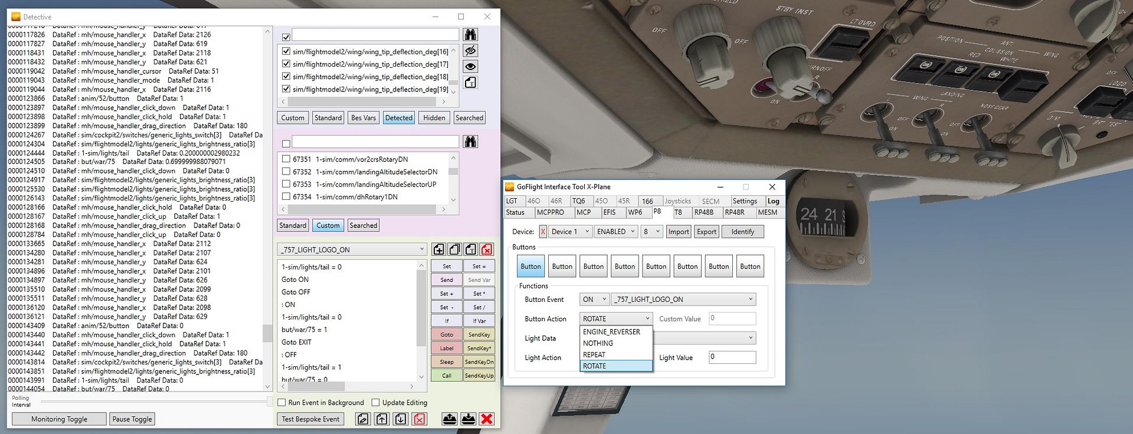The height and width of the screenshot is (434, 1133).
Task: Toggle select-all checkbox above DataRef list
Action: [x=286, y=37]
